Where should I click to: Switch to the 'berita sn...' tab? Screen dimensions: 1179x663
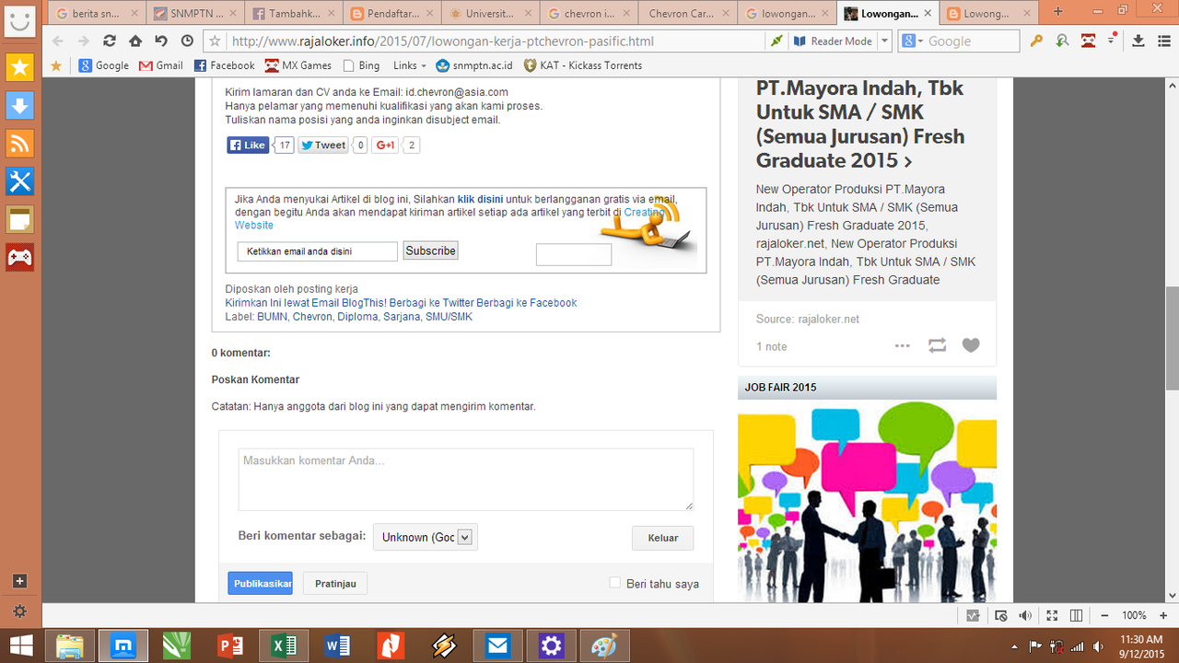tap(95, 13)
